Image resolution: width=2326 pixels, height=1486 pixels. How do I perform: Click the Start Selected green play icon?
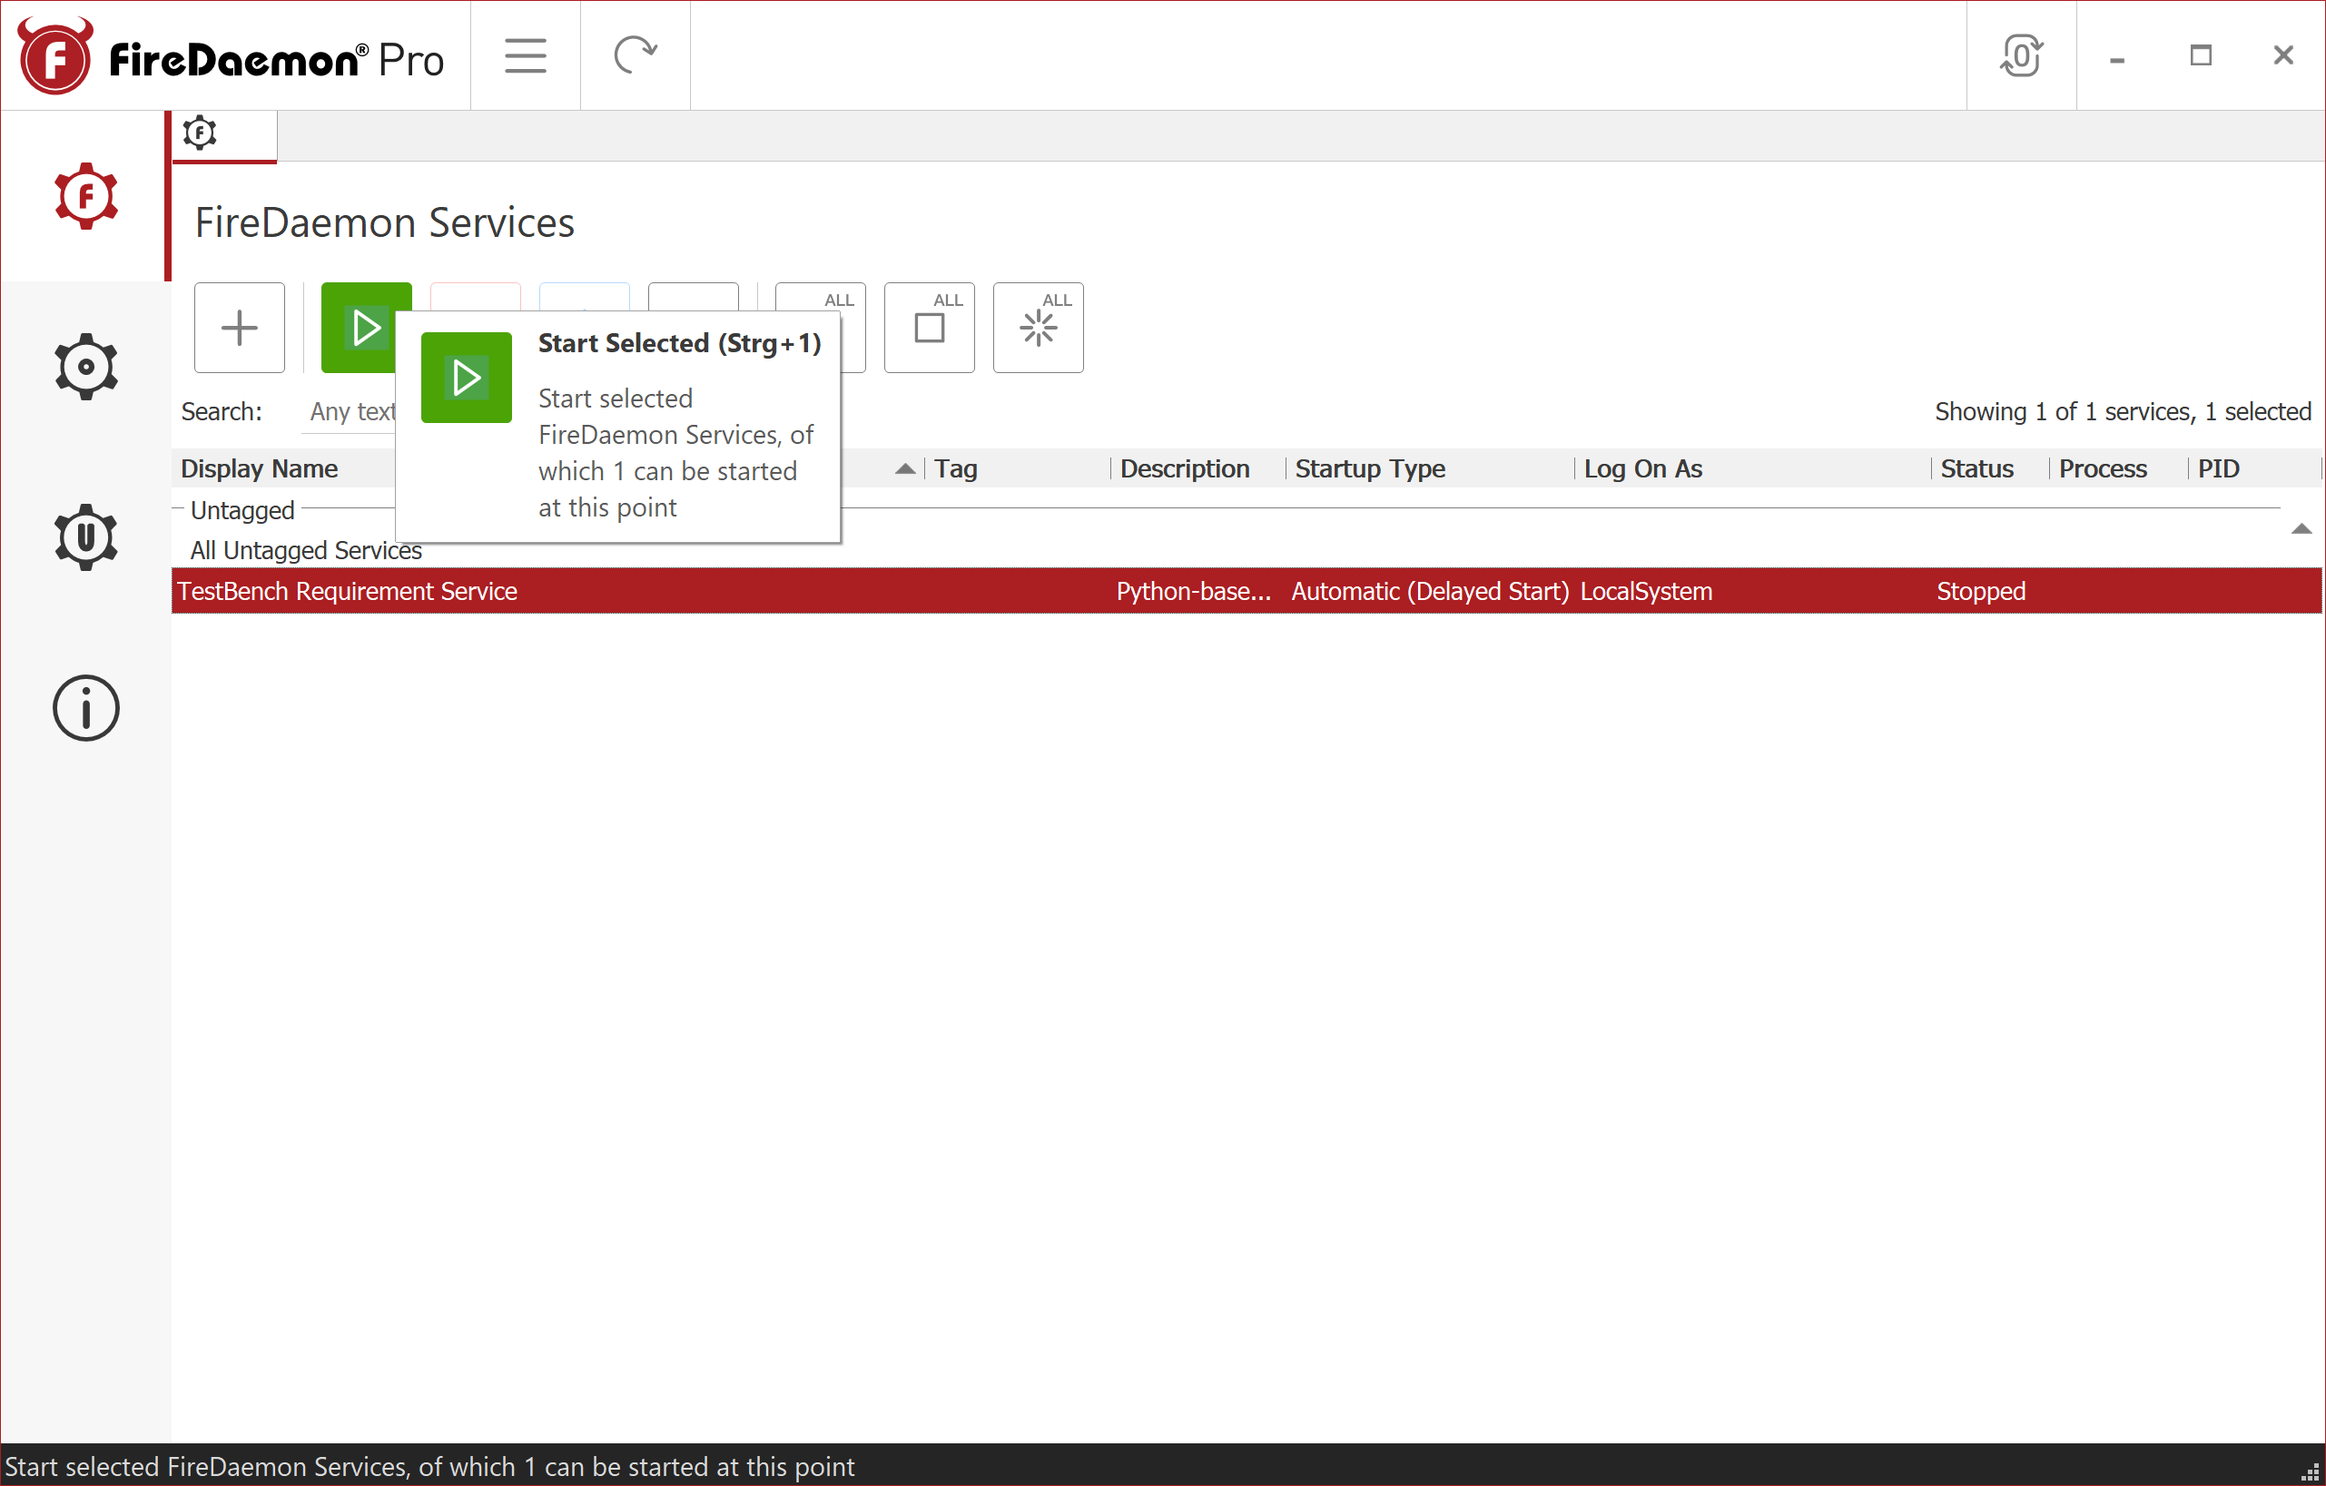(367, 327)
